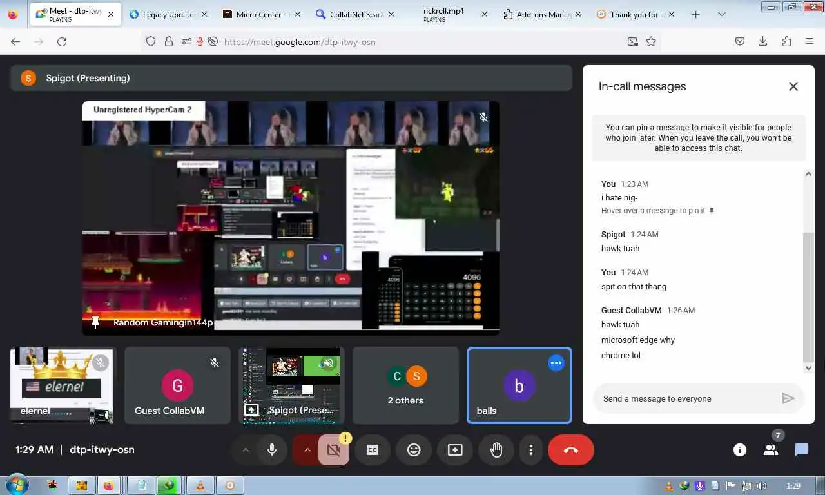
Task: Select the elernel participant tile
Action: click(62, 385)
